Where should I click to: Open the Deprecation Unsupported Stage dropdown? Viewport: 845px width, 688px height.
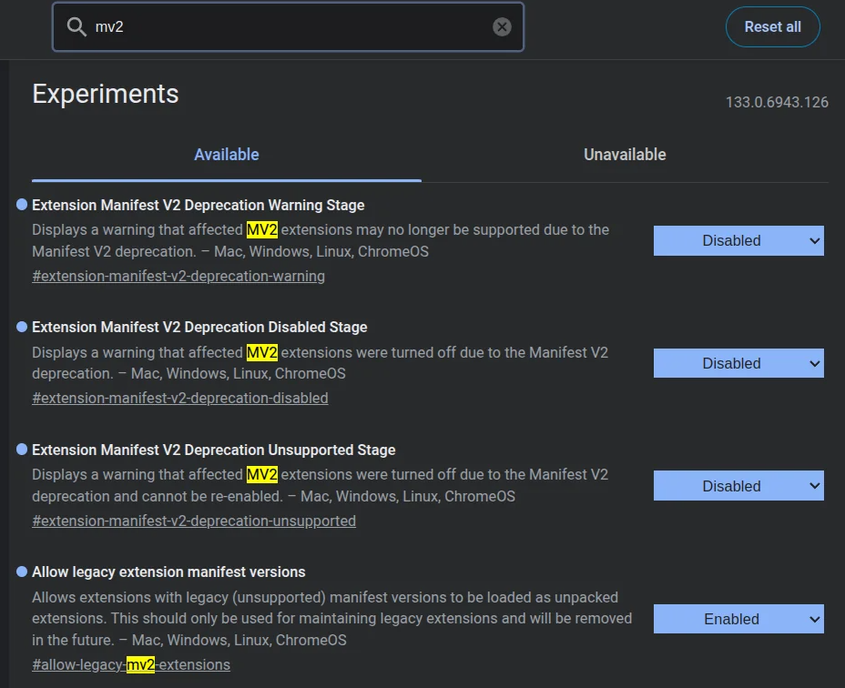(738, 486)
